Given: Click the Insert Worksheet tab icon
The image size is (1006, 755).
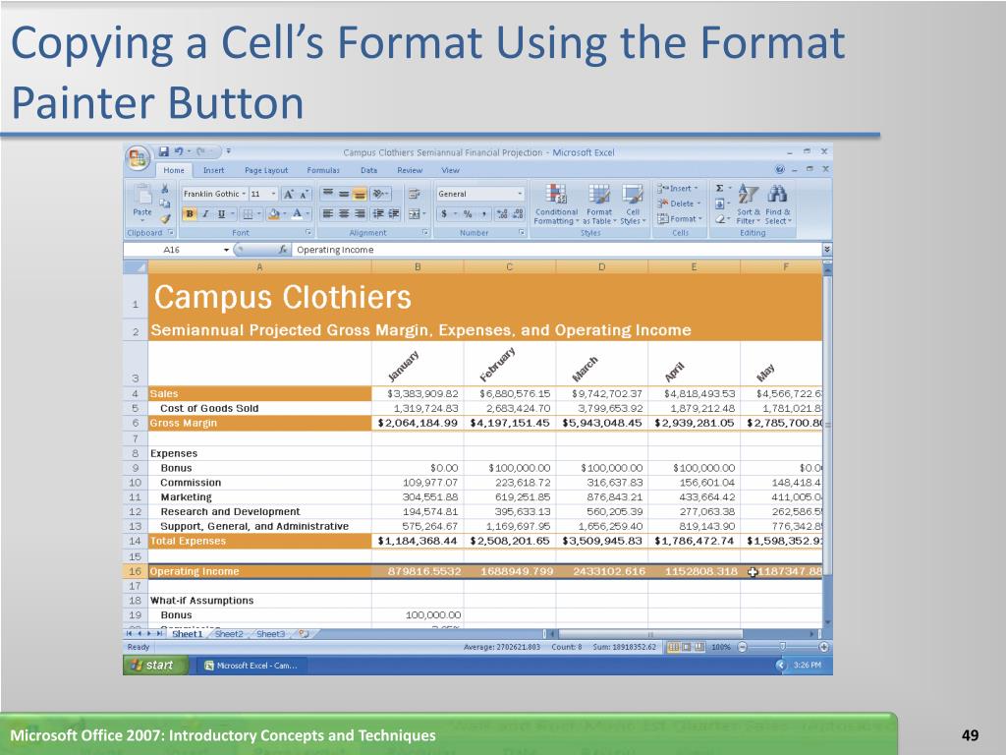Looking at the screenshot, I should pos(305,634).
